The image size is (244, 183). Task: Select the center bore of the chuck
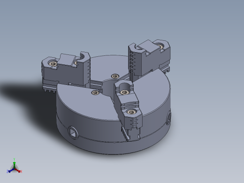(108, 88)
